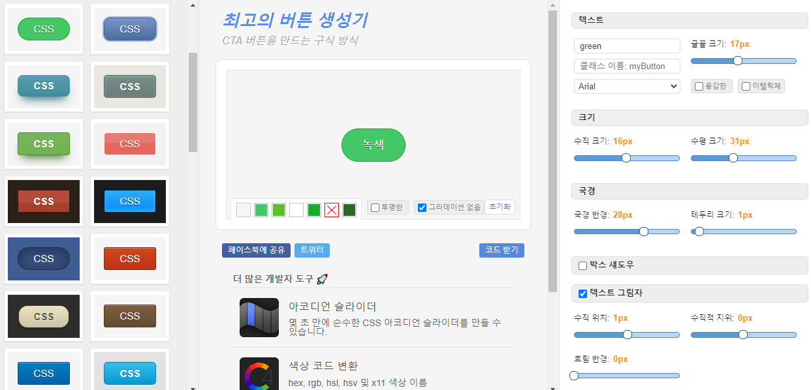The width and height of the screenshot is (811, 390).
Task: Click the 글꼴 크기 font size slider handle
Action: (x=738, y=61)
